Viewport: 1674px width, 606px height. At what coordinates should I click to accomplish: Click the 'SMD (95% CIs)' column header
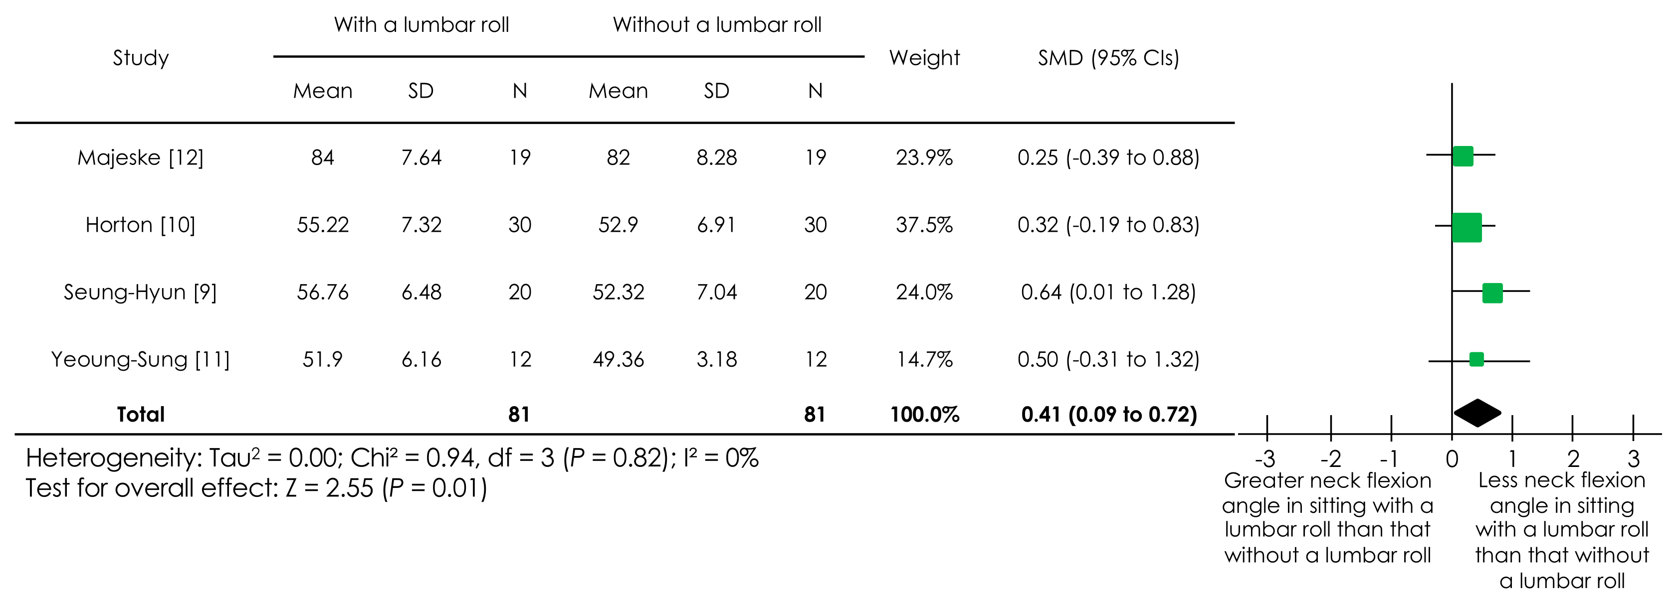point(1108,58)
